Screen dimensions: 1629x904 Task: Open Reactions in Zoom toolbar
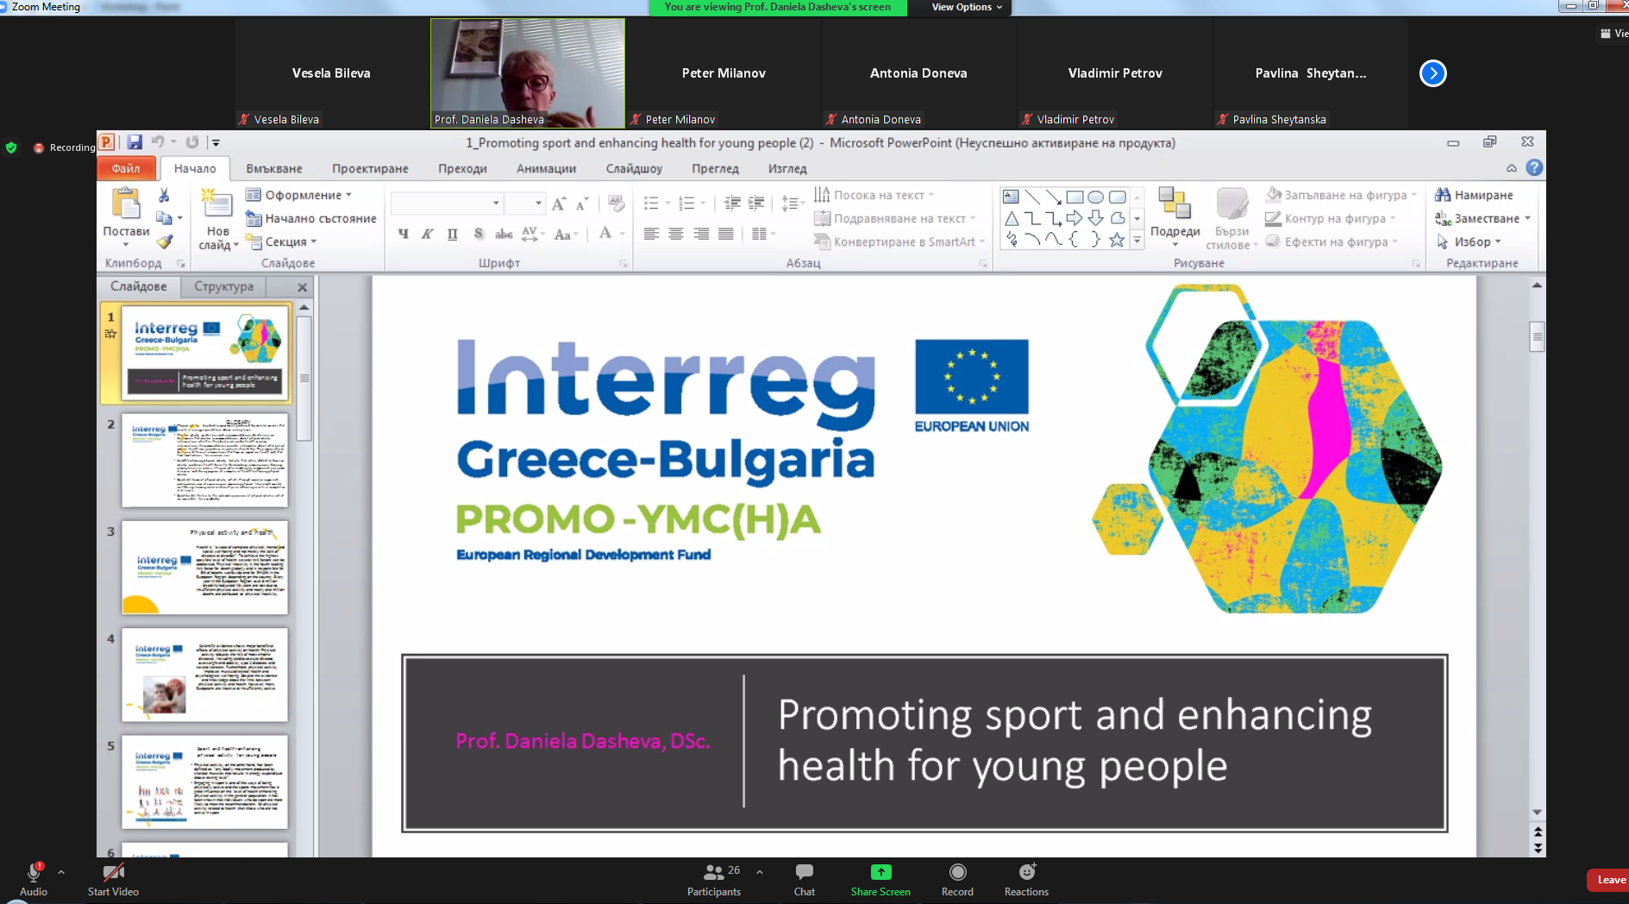[x=1026, y=880]
